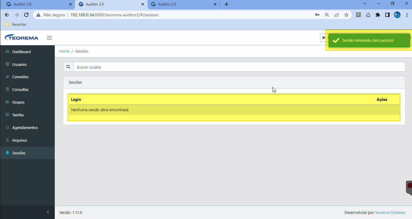Viewport: 412px width, 219px height.
Task: Click the address bar URL
Action: click(x=114, y=15)
